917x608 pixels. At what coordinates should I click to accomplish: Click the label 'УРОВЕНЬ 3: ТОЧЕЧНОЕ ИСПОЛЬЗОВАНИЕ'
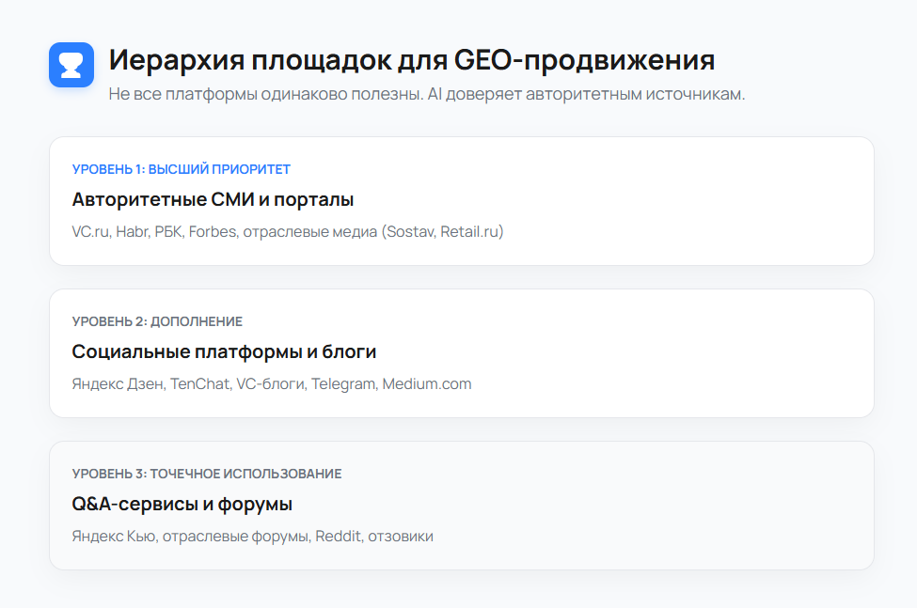pos(207,474)
